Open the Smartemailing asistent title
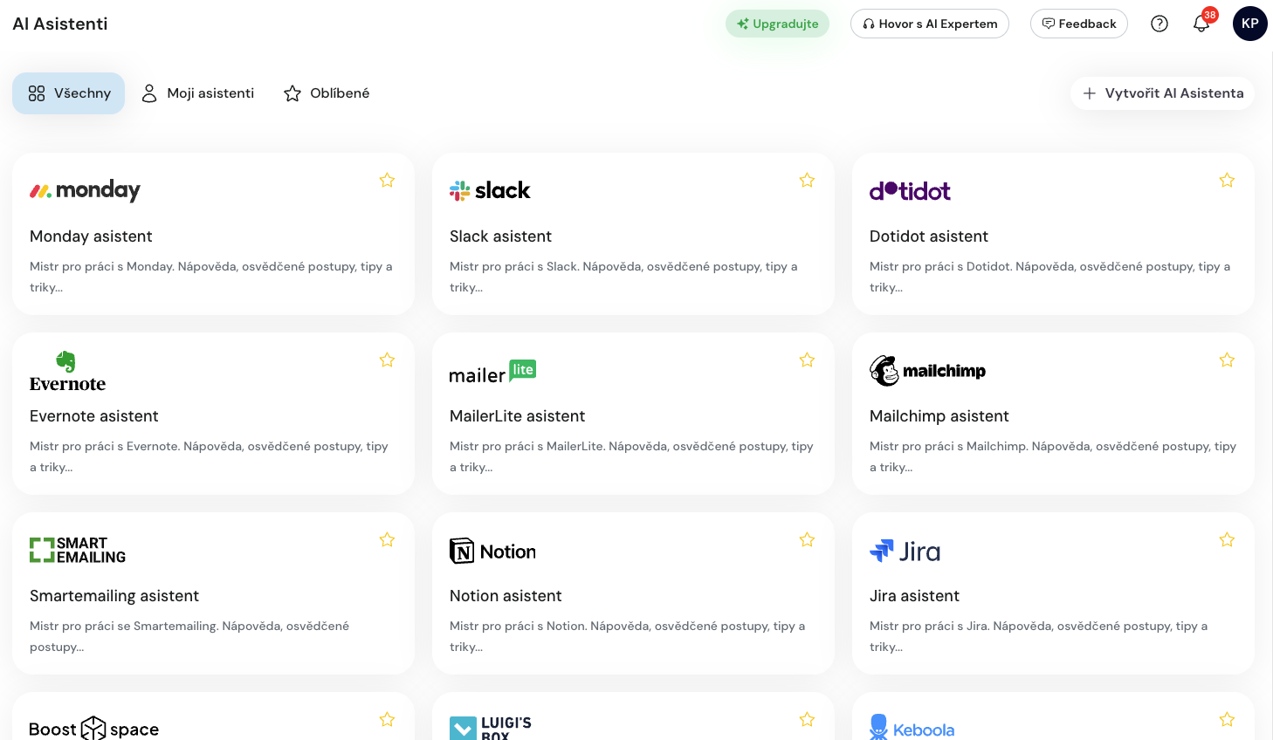Image resolution: width=1273 pixels, height=740 pixels. 114,596
